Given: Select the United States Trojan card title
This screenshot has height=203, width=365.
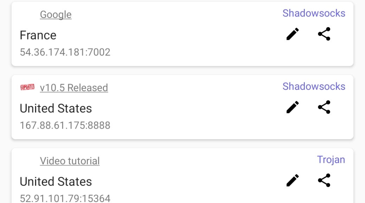Looking at the screenshot, I should coord(56,182).
